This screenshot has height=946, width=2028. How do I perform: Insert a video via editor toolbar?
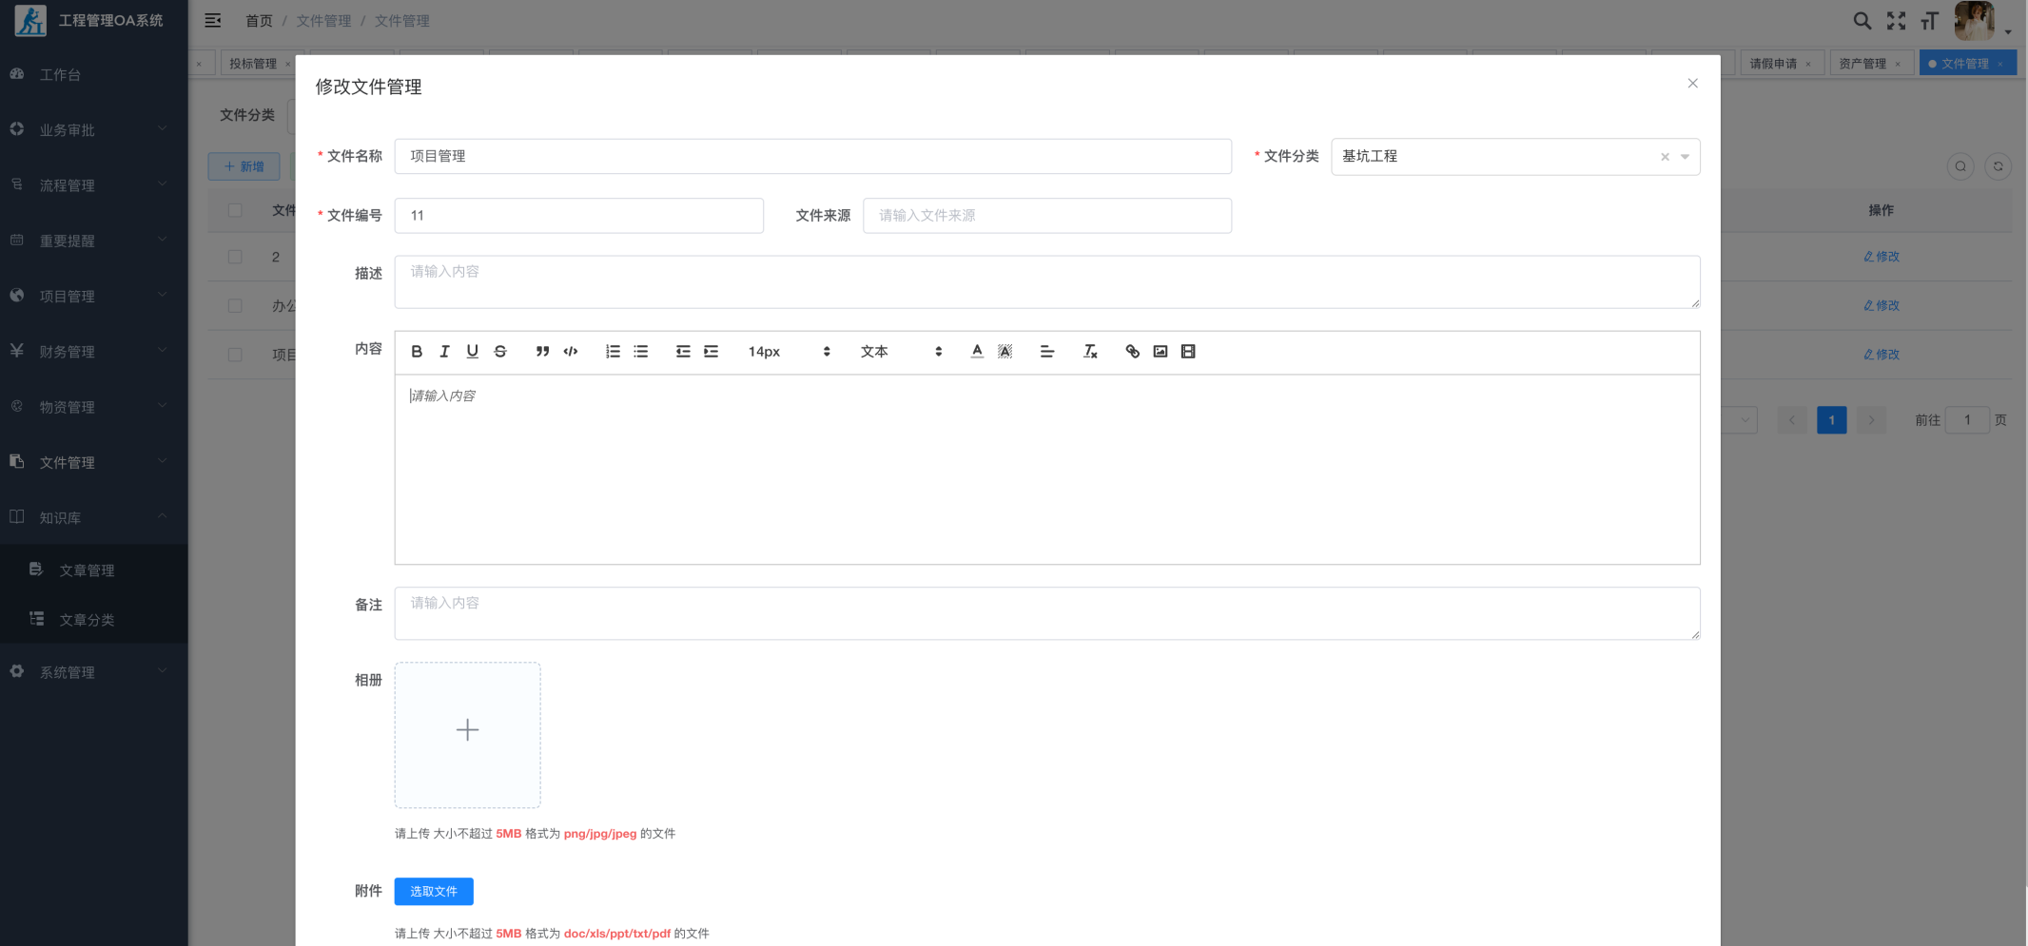click(x=1188, y=352)
